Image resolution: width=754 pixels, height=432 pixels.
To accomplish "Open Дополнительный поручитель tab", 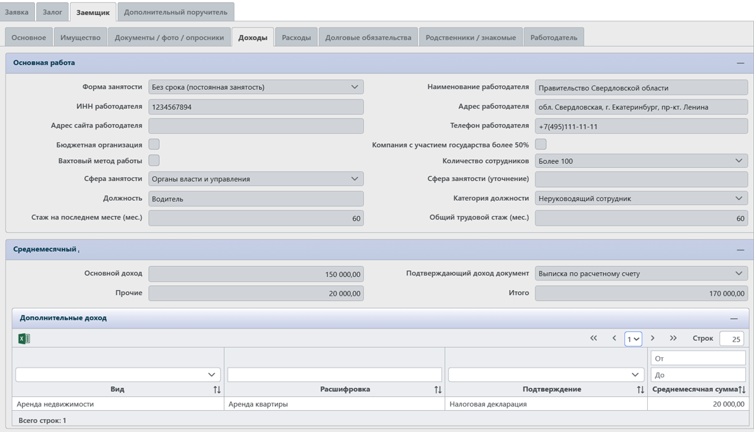I will click(x=176, y=12).
